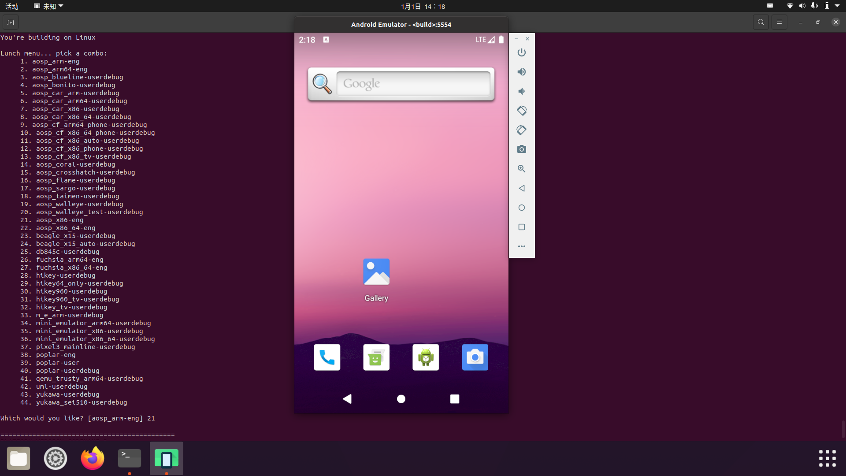Open the Gallery app on the home screen
The width and height of the screenshot is (846, 476).
[x=376, y=272]
